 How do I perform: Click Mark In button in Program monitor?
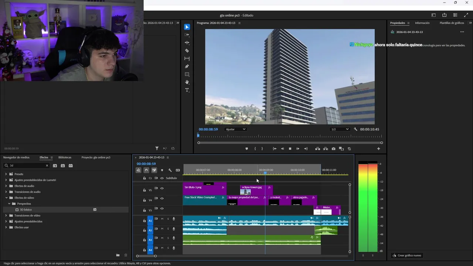pyautogui.click(x=255, y=149)
